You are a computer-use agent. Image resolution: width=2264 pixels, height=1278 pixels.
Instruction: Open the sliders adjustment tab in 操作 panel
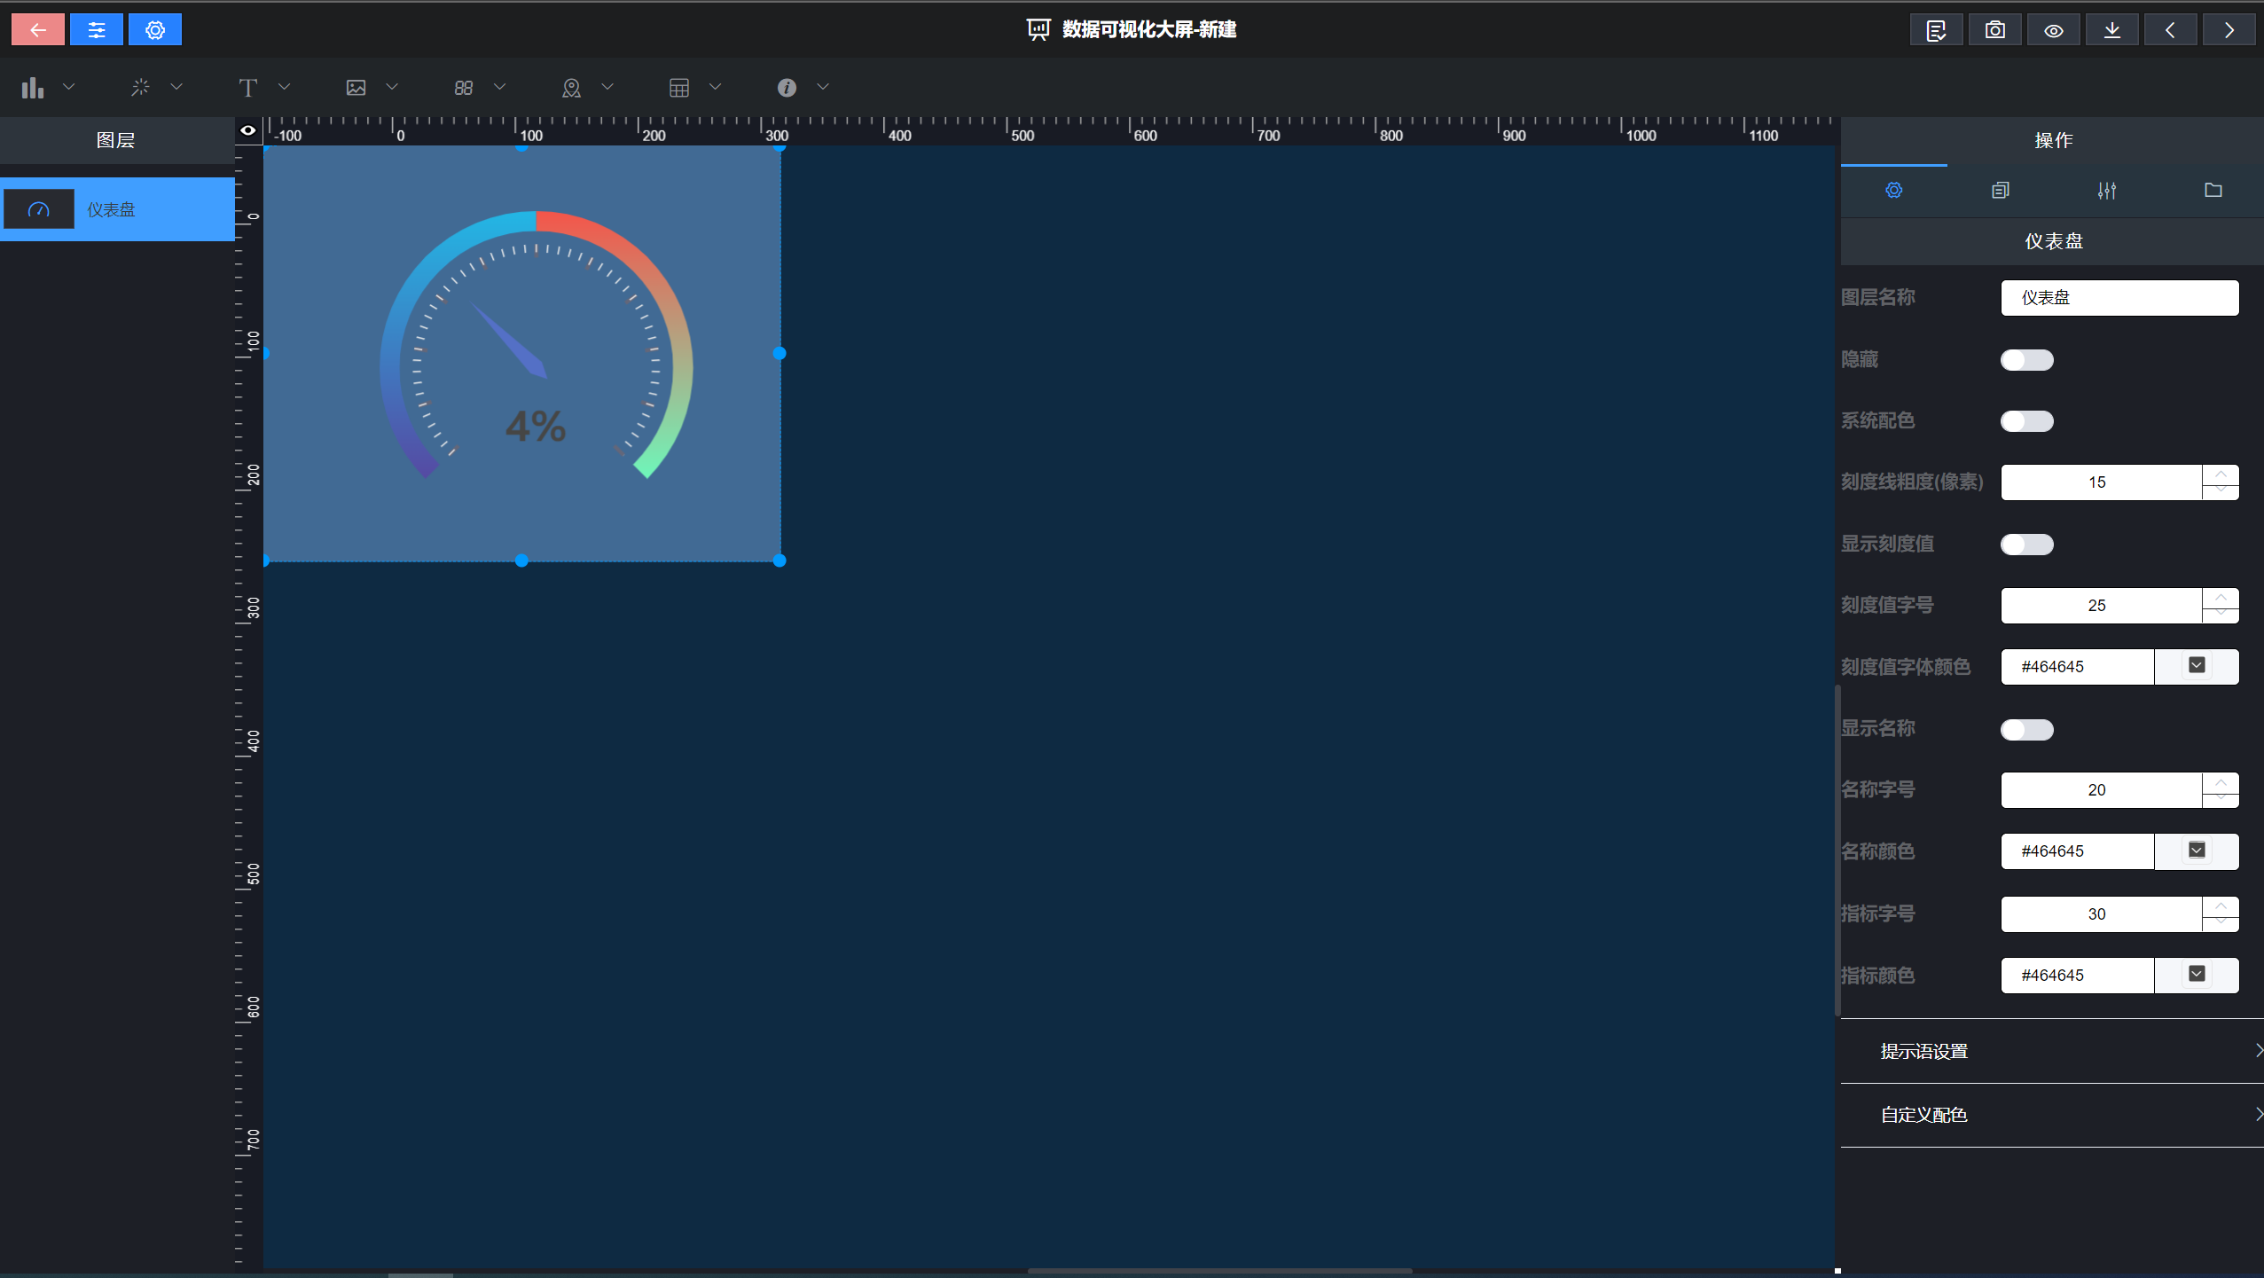pyautogui.click(x=2107, y=190)
